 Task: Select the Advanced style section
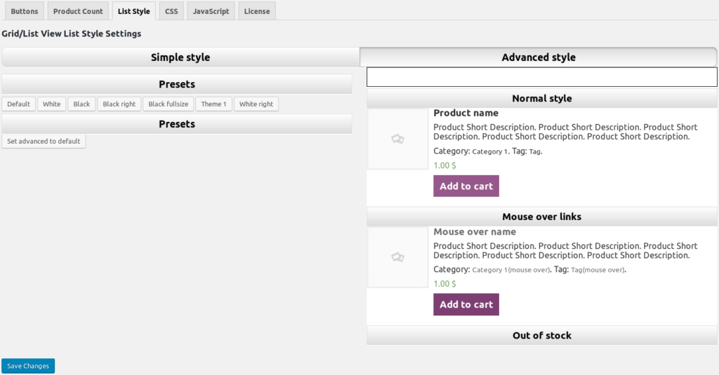(x=539, y=57)
